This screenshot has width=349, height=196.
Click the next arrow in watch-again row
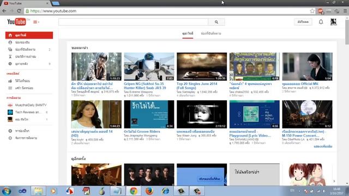334,181
